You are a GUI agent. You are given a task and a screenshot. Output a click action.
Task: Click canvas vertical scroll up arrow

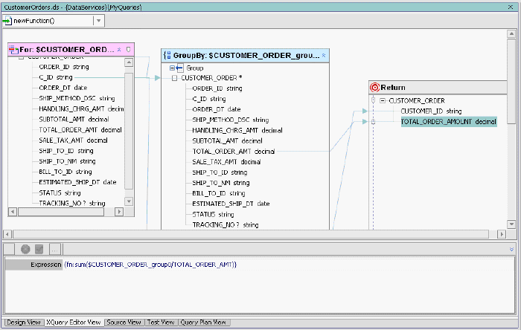pyautogui.click(x=511, y=34)
